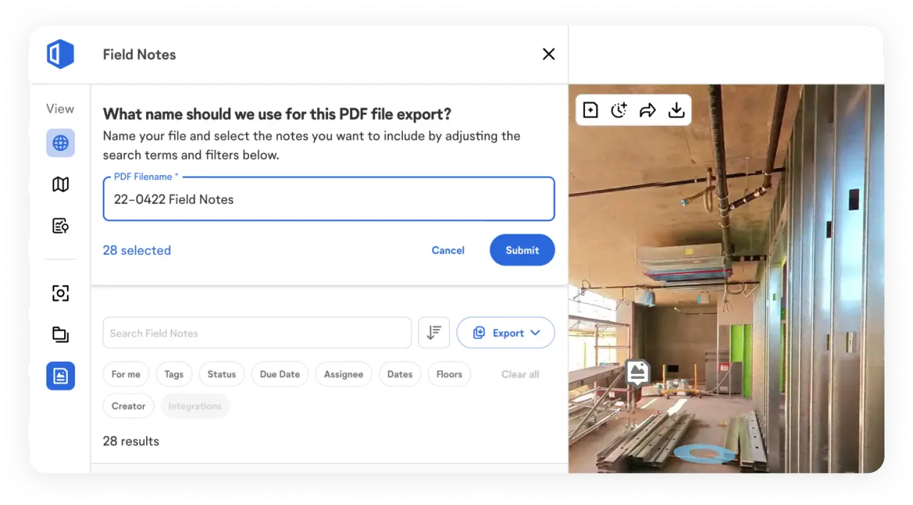This screenshot has width=913, height=505.
Task: Open the Tags filter
Action: pos(174,374)
